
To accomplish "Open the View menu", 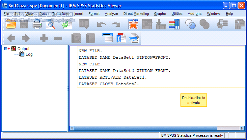I will (x=29, y=14).
